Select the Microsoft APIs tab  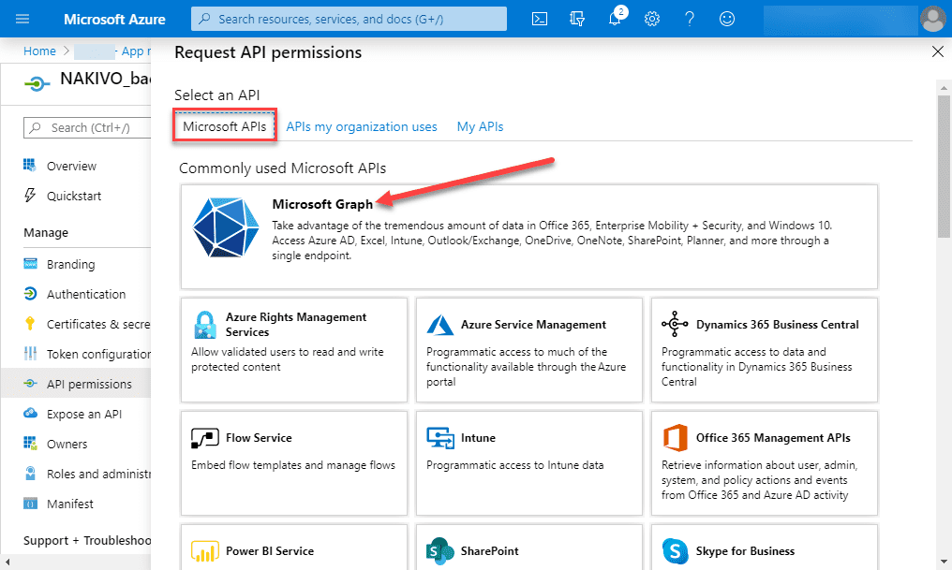(225, 126)
